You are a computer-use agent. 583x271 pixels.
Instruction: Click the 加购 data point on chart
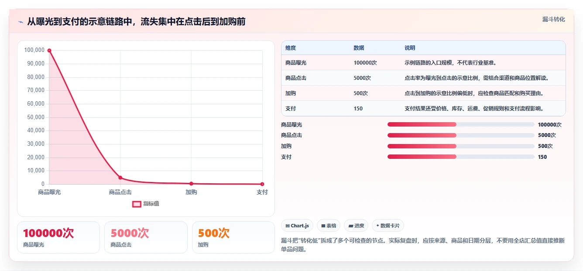tap(191, 184)
